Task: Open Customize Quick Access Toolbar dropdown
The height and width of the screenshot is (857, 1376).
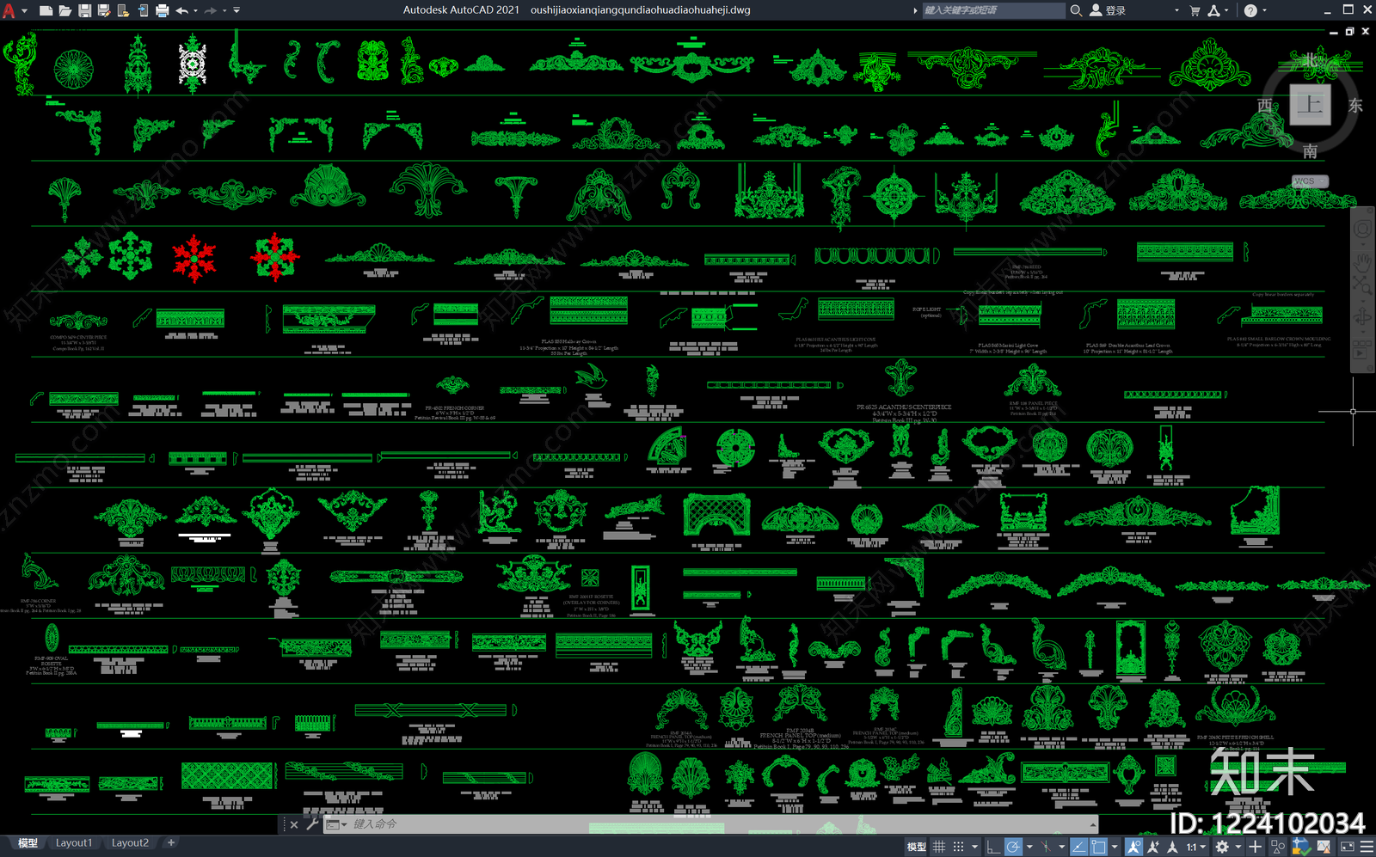Action: pos(236,11)
